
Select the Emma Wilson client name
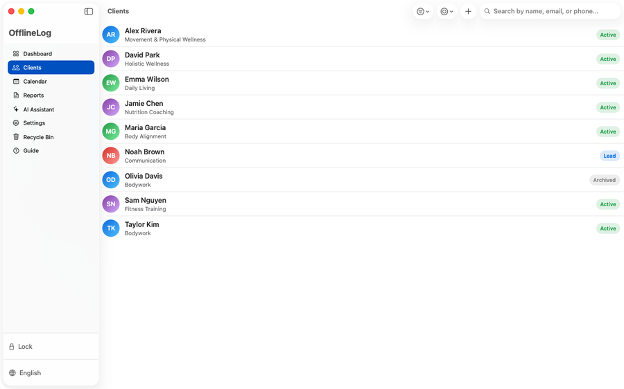[x=147, y=79]
